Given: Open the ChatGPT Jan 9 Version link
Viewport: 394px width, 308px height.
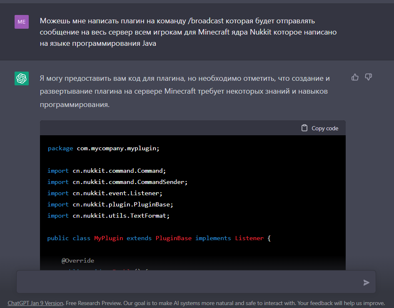Looking at the screenshot, I should pos(35,303).
